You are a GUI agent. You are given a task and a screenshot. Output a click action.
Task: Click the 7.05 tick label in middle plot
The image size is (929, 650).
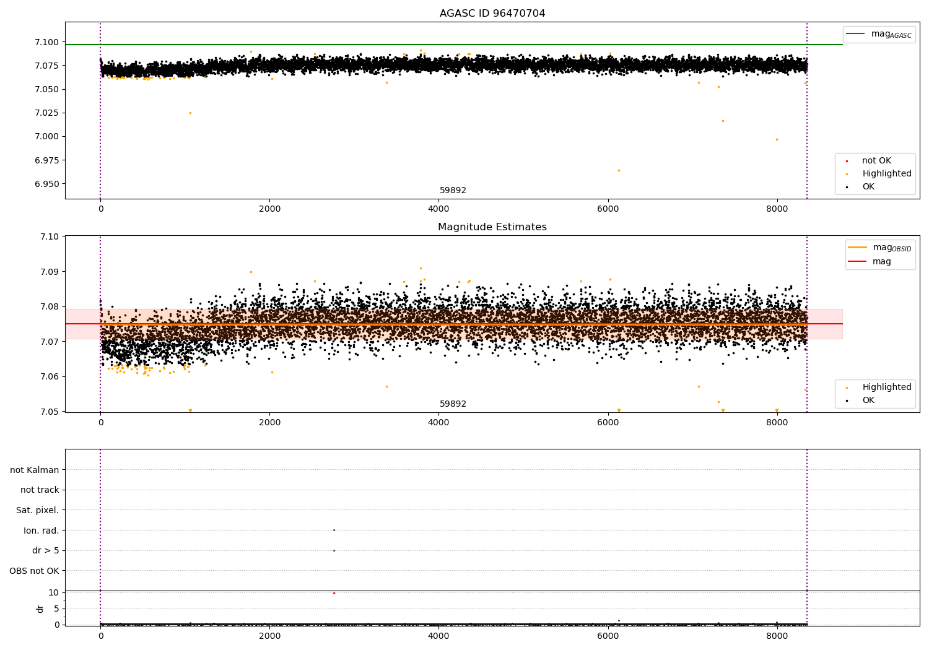(x=49, y=412)
